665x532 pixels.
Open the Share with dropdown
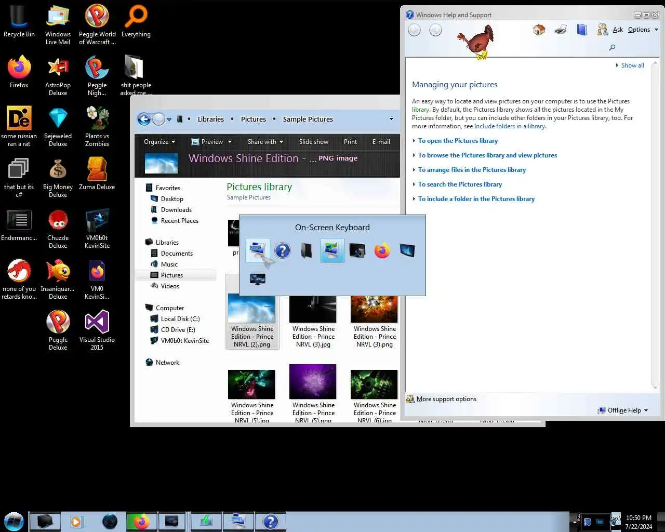point(265,142)
